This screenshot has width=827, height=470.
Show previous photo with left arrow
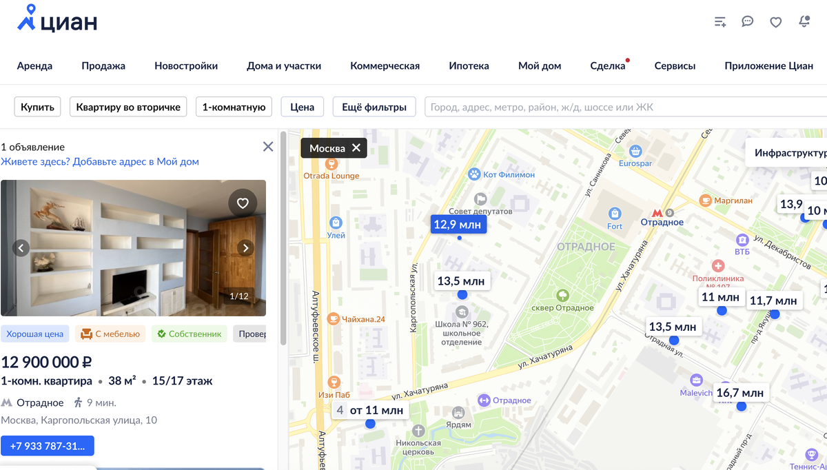(21, 248)
